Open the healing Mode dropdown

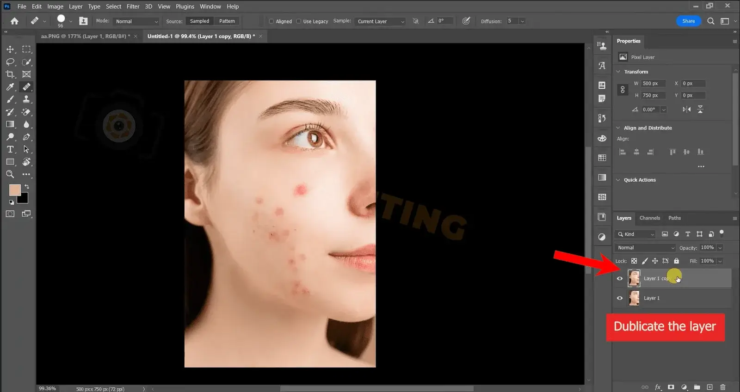[x=136, y=21]
